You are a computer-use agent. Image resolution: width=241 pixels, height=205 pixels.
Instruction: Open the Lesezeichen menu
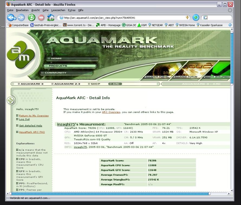pyautogui.click(x=58, y=10)
